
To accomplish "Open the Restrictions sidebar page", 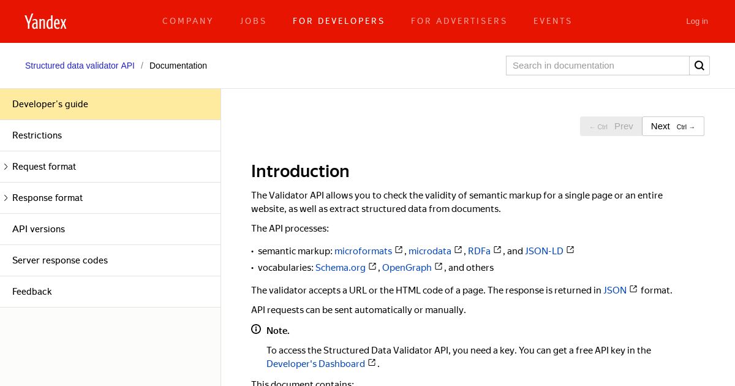I will click(x=110, y=135).
